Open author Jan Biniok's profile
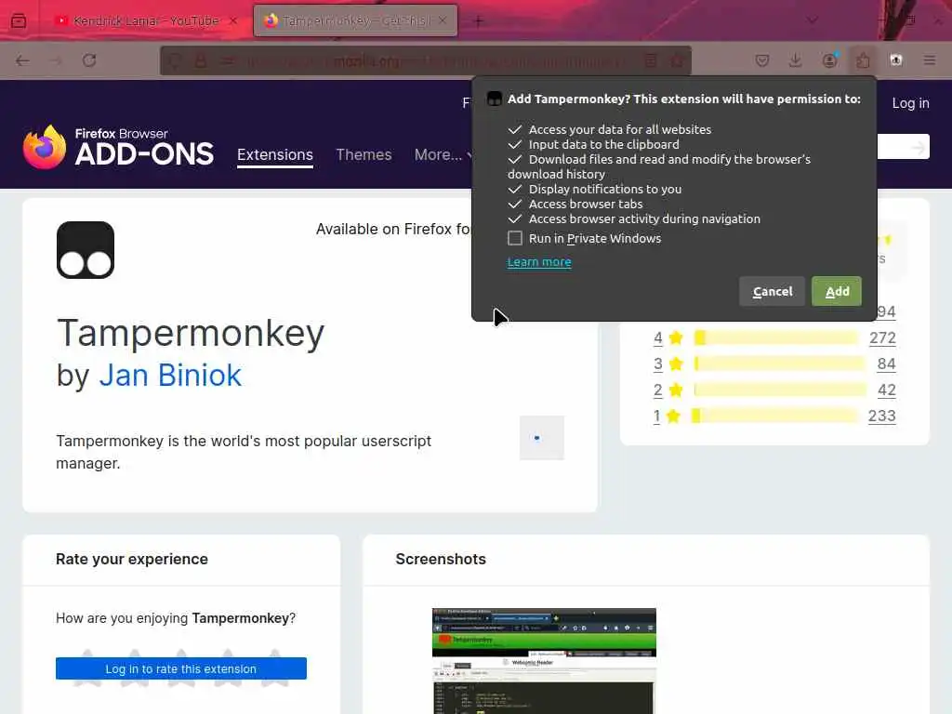952x714 pixels. pos(170,376)
